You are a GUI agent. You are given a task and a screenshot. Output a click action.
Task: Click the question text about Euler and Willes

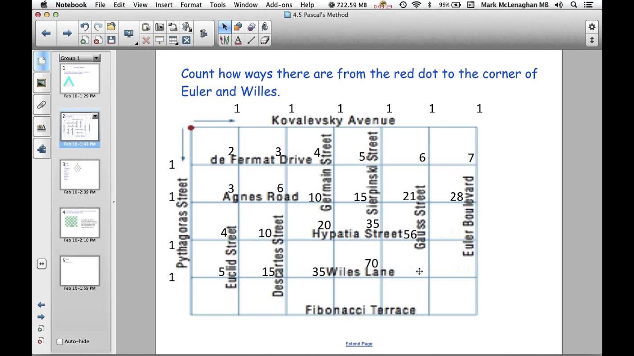(359, 82)
